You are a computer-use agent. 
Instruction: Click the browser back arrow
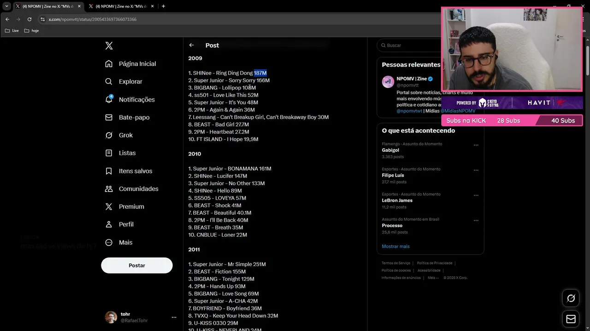click(x=7, y=19)
